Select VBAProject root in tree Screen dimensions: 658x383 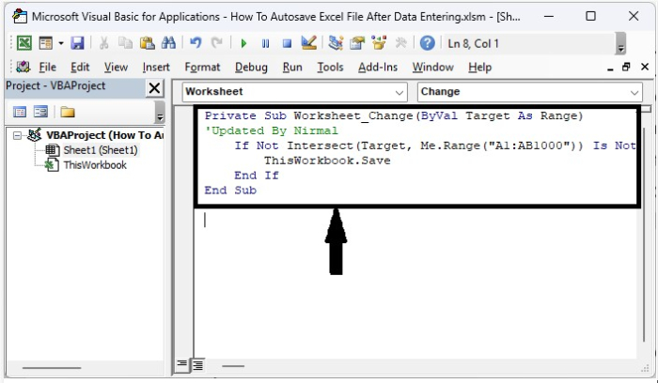pos(105,135)
